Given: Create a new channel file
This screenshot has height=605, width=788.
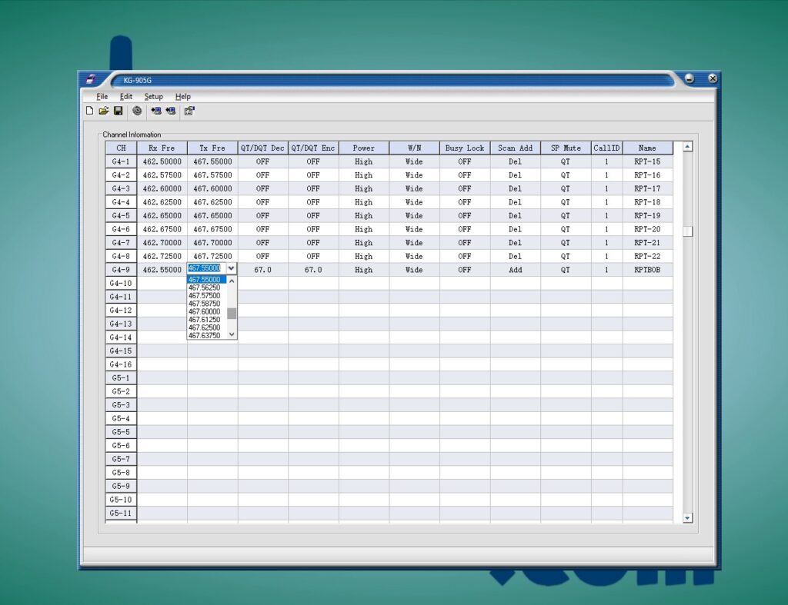Looking at the screenshot, I should (89, 111).
